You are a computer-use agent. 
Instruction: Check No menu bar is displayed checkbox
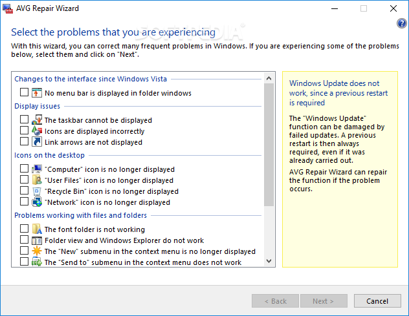click(x=24, y=92)
